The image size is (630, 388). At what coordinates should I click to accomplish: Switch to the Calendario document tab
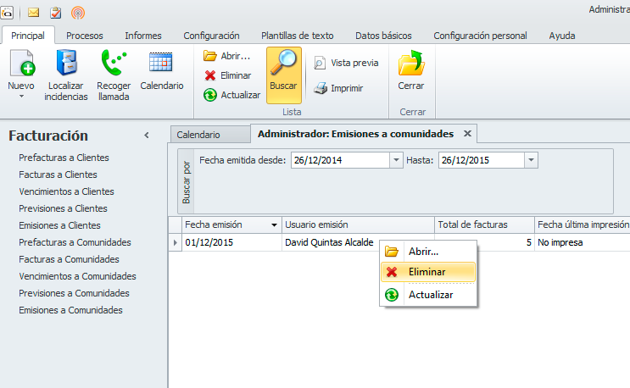click(210, 135)
